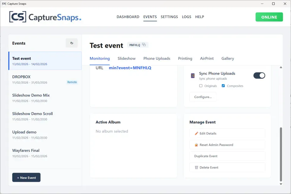Click the 'No album selected' text

pyautogui.click(x=112, y=131)
